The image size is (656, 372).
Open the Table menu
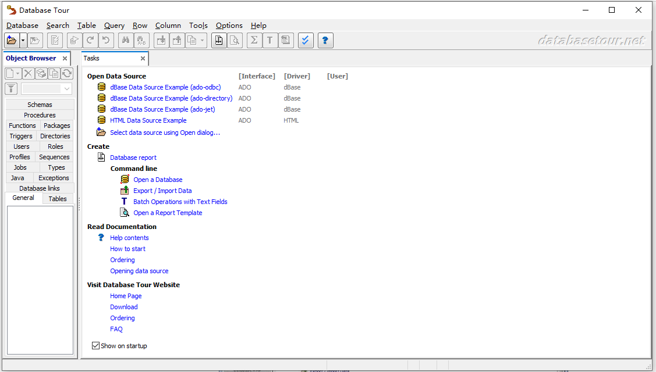pos(87,26)
